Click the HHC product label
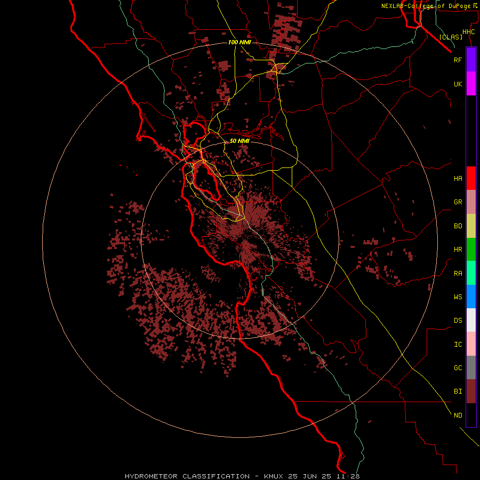The width and height of the screenshot is (480, 480). (x=468, y=32)
